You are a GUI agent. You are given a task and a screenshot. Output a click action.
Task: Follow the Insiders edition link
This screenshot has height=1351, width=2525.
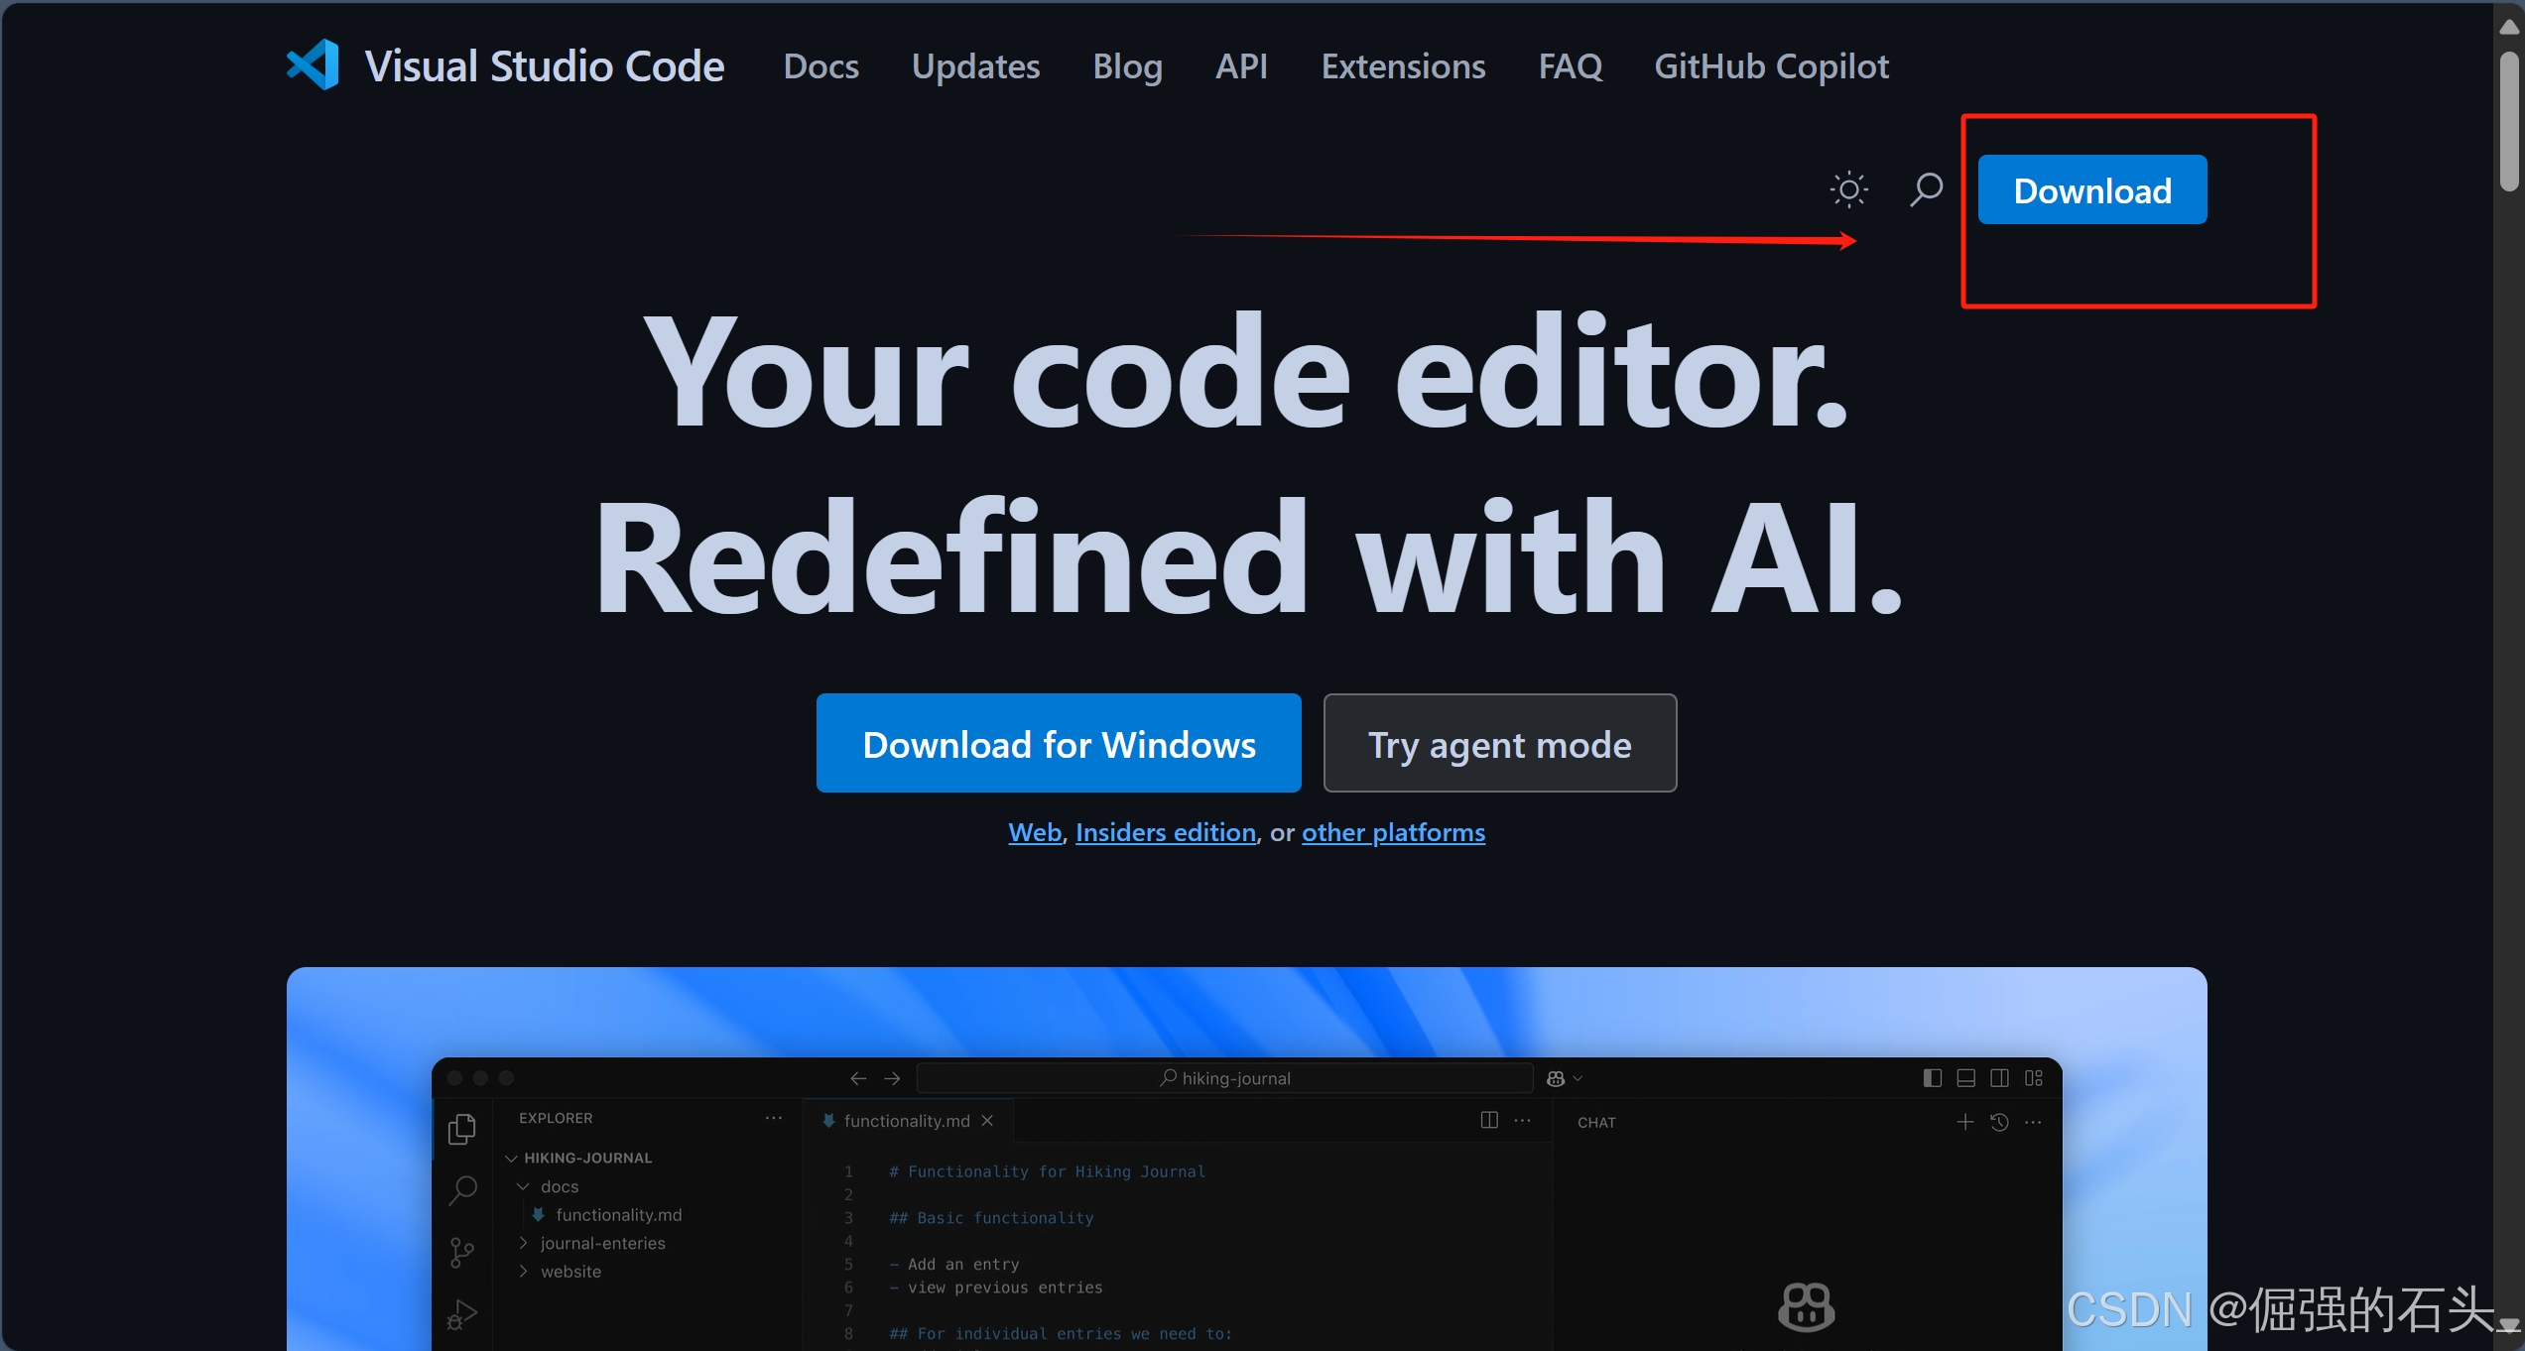pyautogui.click(x=1166, y=832)
